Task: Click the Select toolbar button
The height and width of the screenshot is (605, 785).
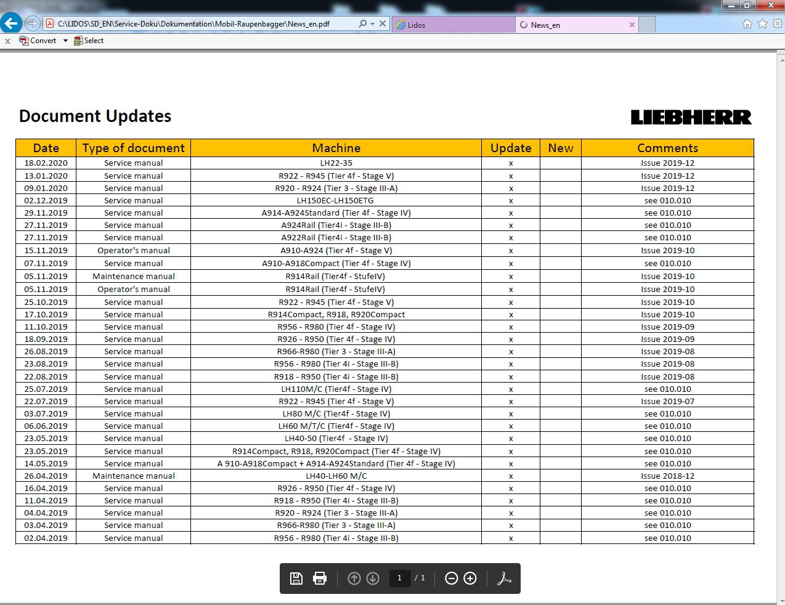Action: tap(89, 41)
